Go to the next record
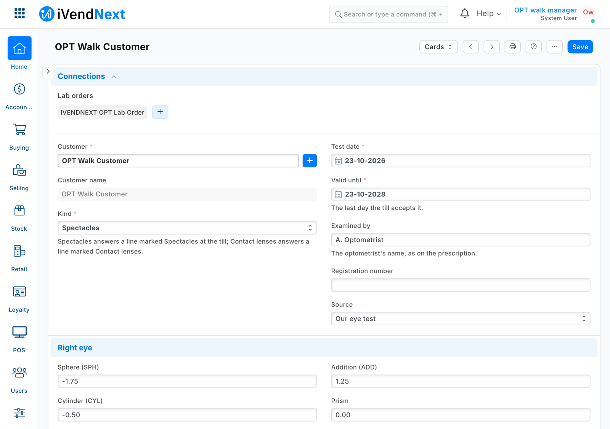Screen dimensions: 610x429 (x=491, y=47)
